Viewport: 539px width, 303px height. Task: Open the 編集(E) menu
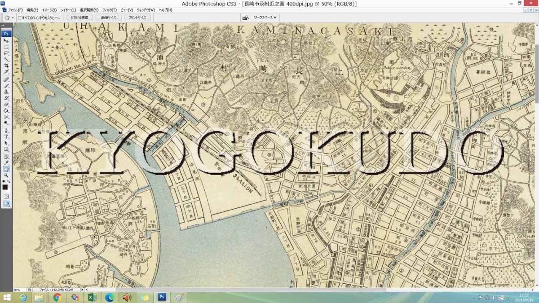coord(32,10)
